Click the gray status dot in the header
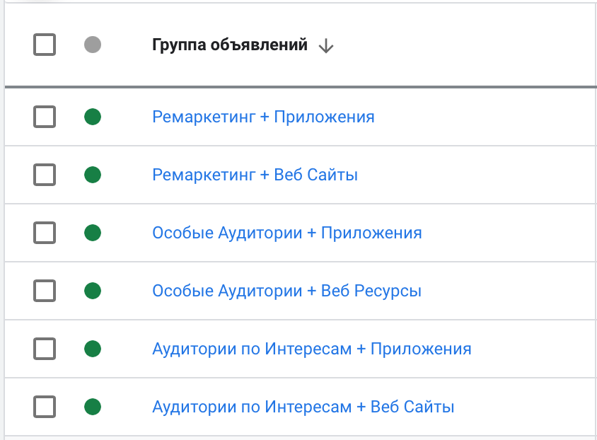The image size is (597, 440). (x=92, y=45)
